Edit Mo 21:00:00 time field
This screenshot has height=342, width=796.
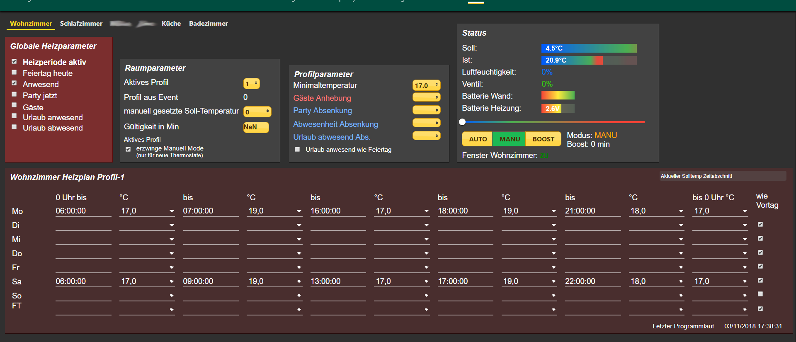click(x=593, y=211)
